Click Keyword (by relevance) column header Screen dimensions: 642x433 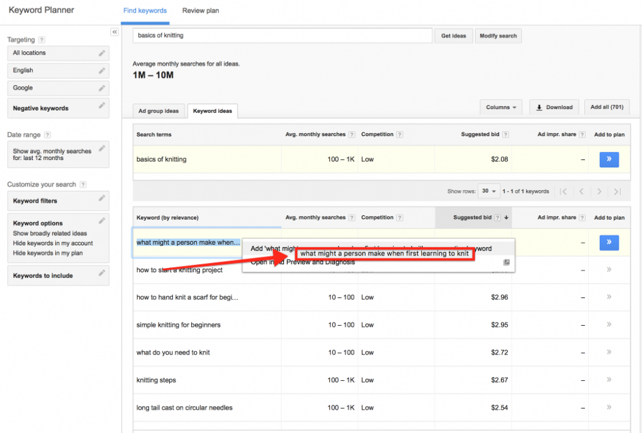(167, 218)
